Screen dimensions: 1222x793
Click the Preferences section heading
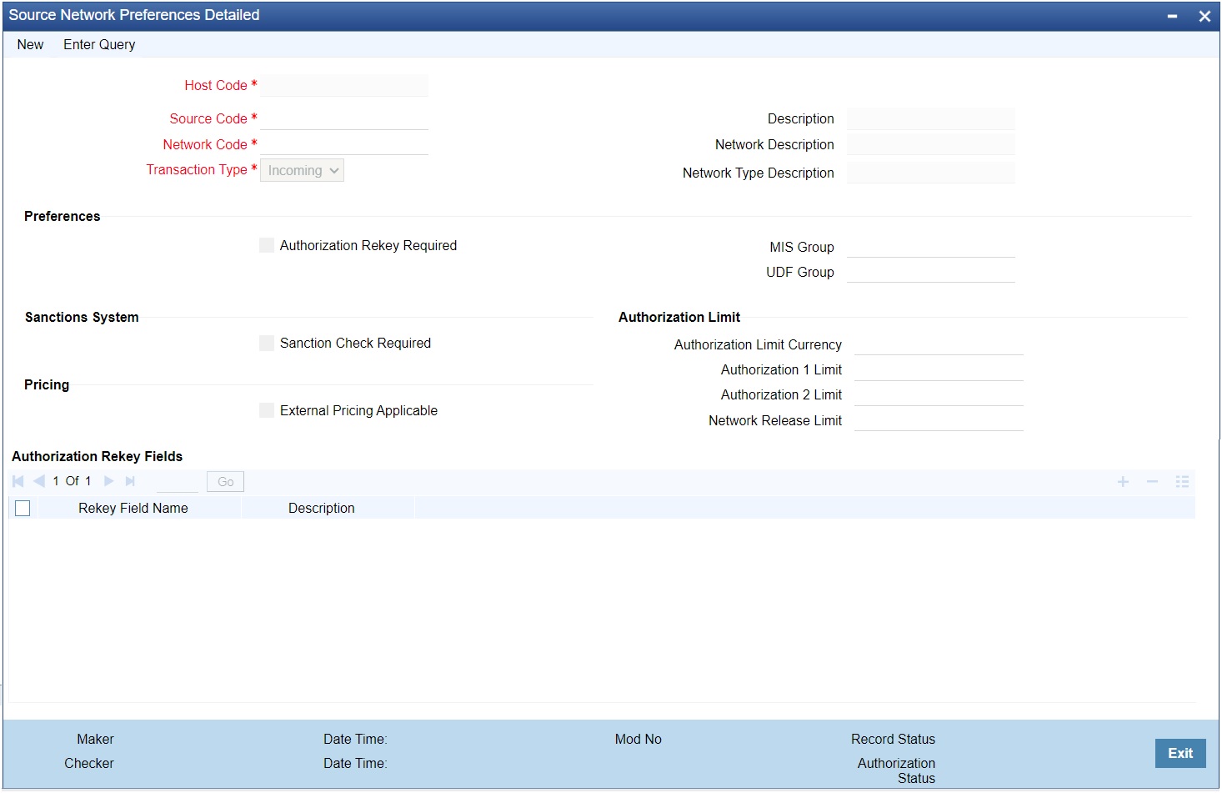[63, 216]
